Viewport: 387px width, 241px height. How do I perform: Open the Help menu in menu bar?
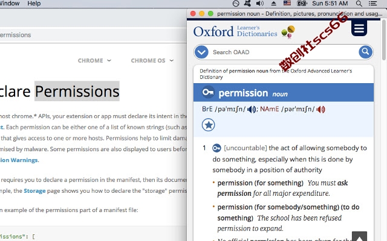pyautogui.click(x=34, y=4)
